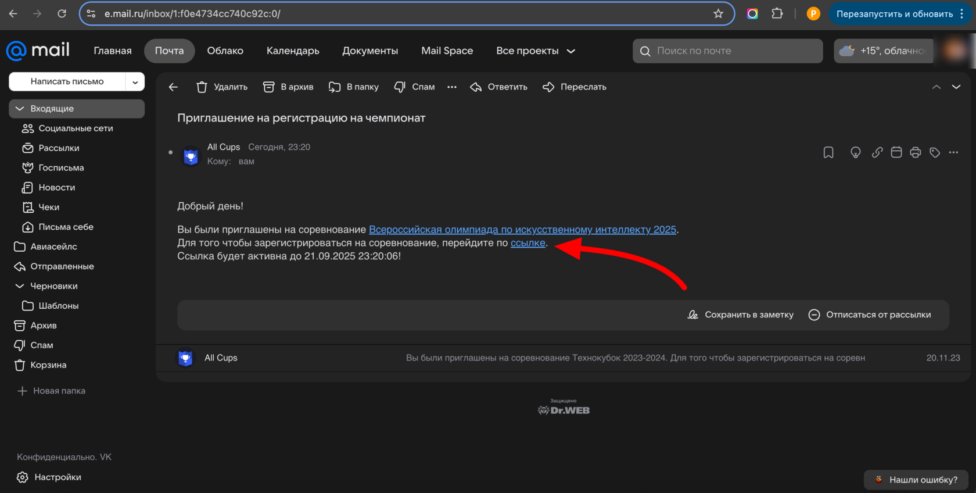Viewport: 976px width, 493px height.
Task: Open Настройки at the sidebar bottom
Action: click(x=49, y=477)
